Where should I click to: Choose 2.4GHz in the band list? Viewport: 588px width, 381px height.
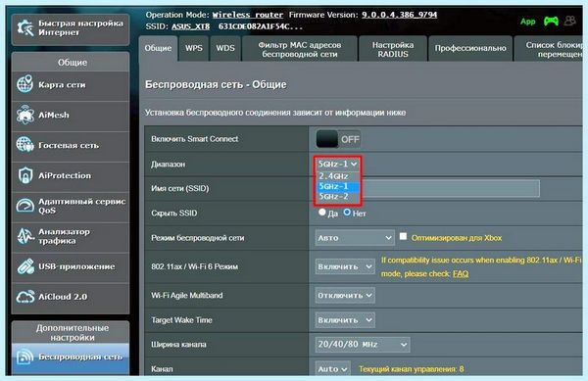click(x=337, y=176)
